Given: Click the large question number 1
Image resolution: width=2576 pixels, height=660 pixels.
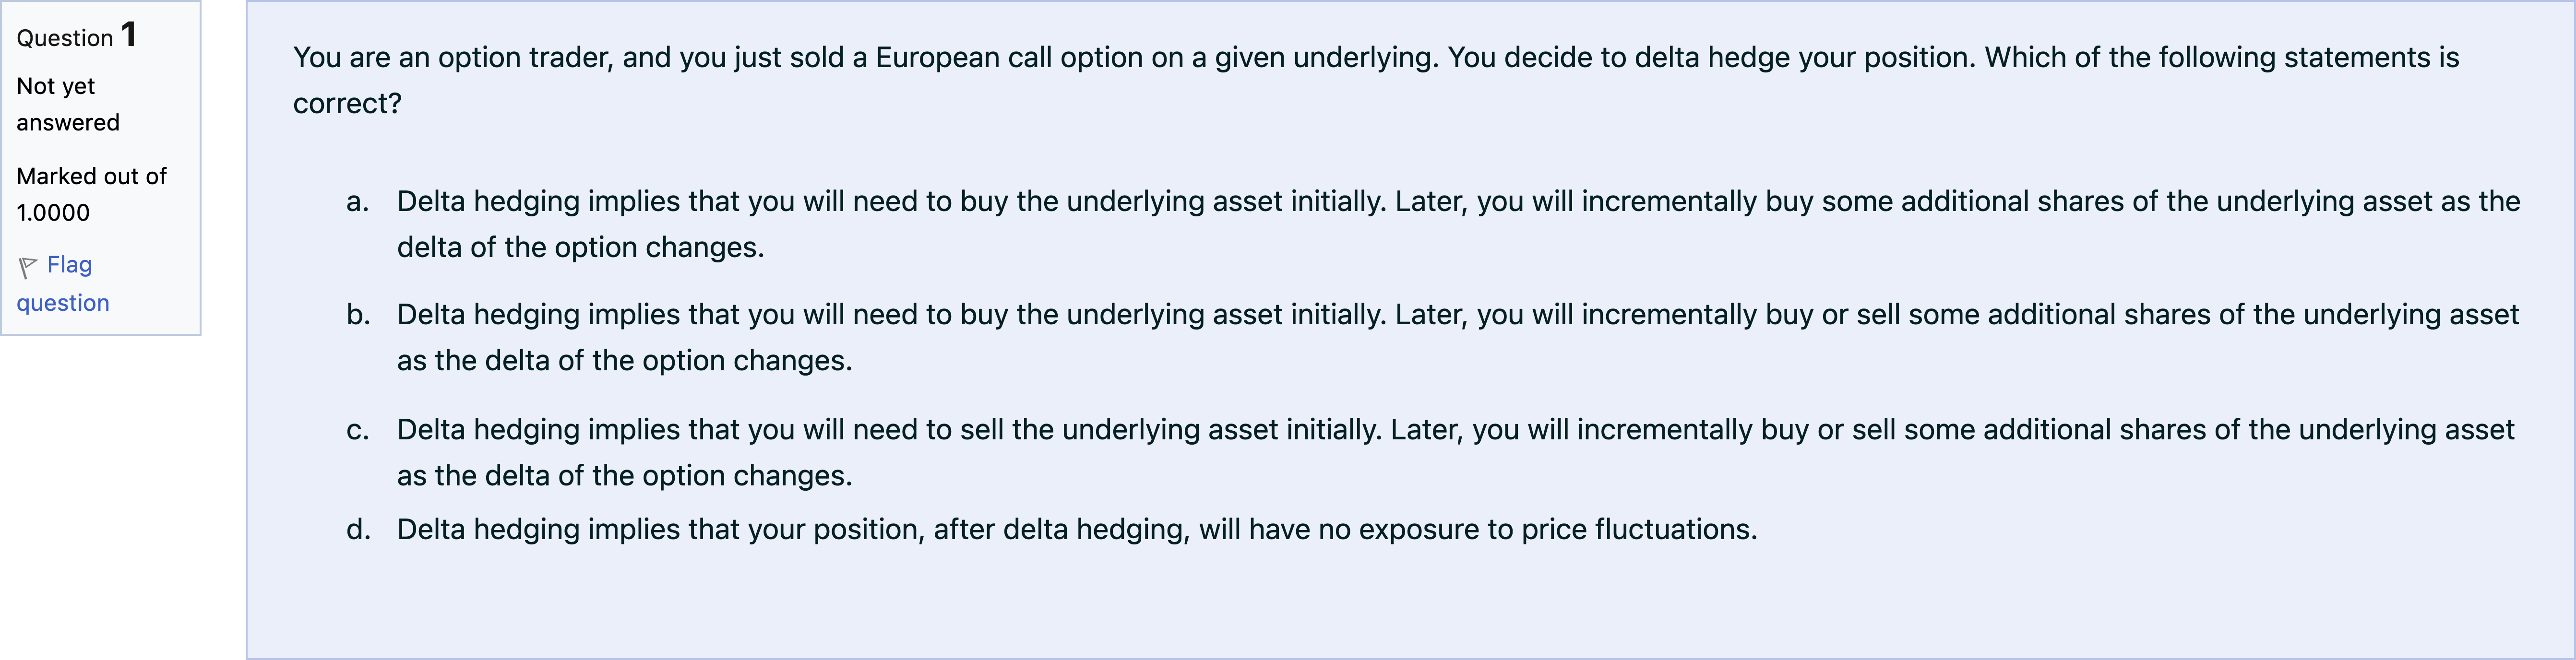Looking at the screenshot, I should pyautogui.click(x=129, y=35).
